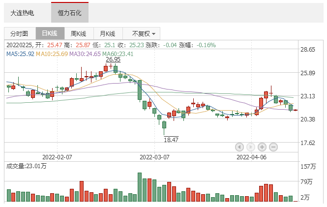Click the 2022-03-07 date axis label
This screenshot has width=327, height=207.
[154, 157]
